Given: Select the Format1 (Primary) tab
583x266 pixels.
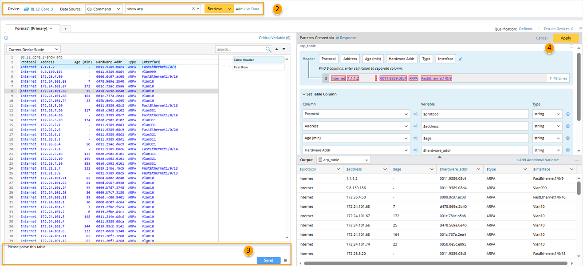Looking at the screenshot, I should coord(31,28).
